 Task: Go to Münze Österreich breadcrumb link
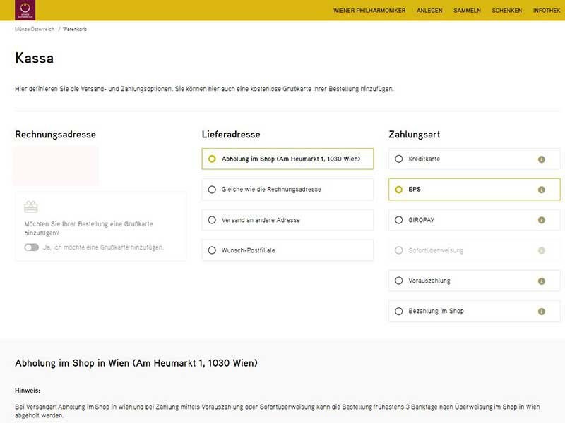pos(34,30)
